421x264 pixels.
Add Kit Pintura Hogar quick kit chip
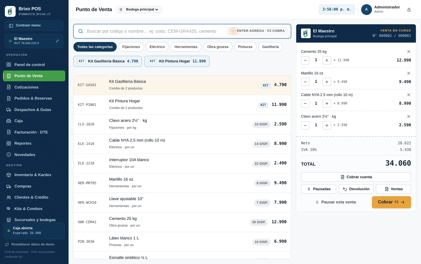[177, 61]
